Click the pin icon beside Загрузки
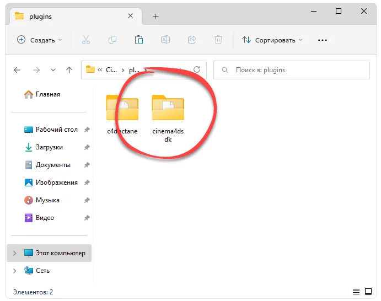 87,147
